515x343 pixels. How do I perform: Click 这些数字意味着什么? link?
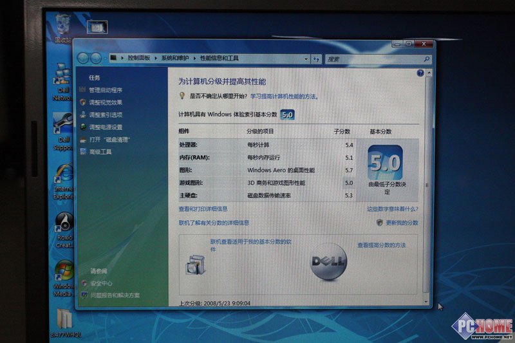click(x=393, y=209)
